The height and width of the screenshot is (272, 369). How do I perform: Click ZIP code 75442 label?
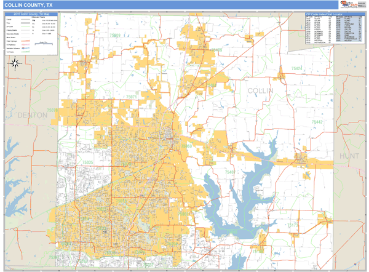coord(317,122)
